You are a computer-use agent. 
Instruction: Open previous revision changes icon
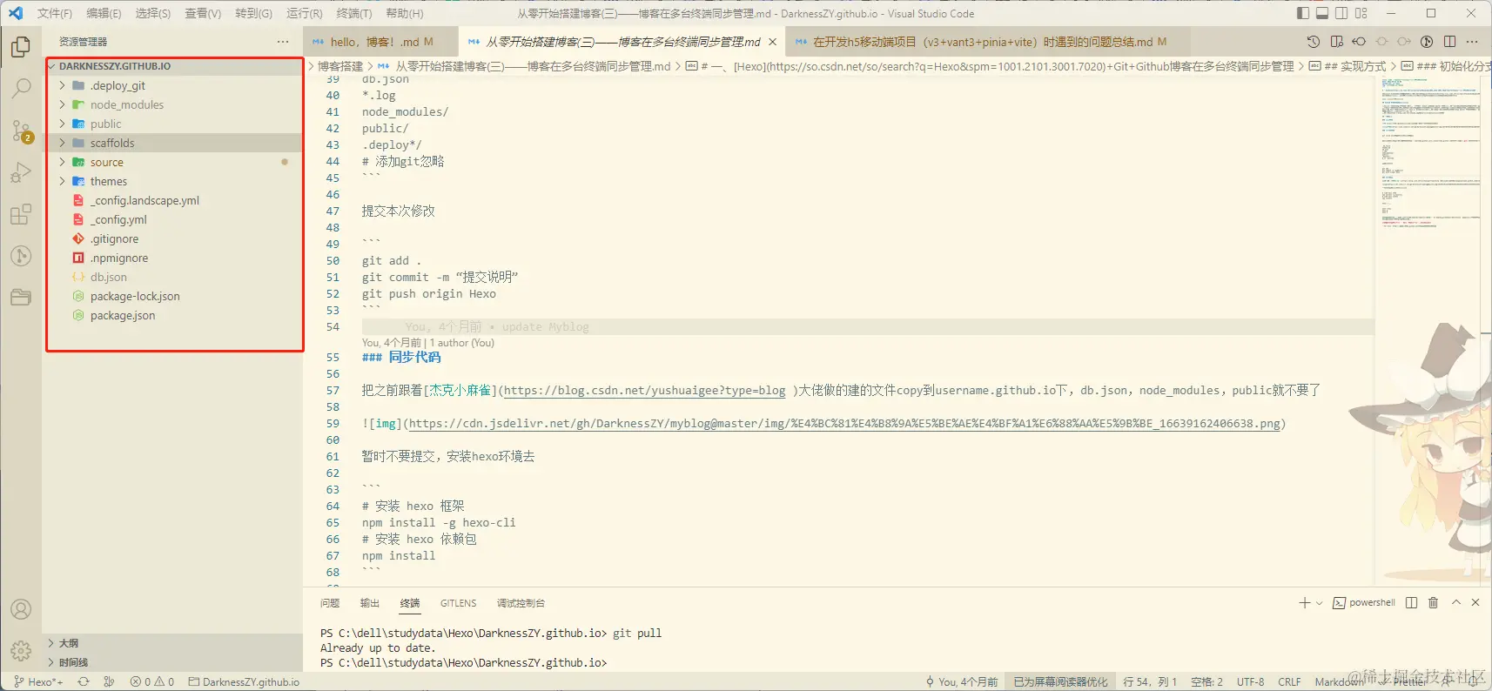(1359, 42)
